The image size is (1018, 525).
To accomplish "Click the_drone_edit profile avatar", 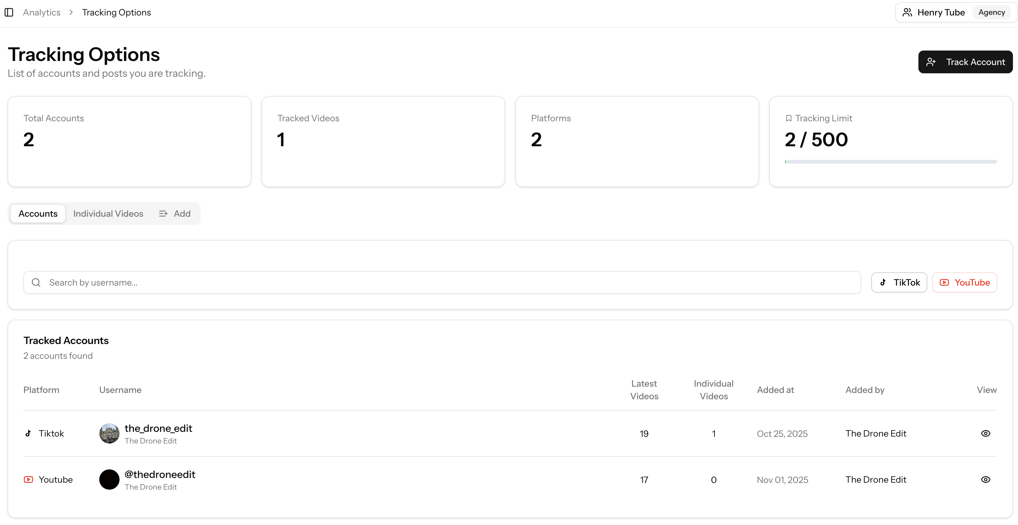I will point(109,433).
